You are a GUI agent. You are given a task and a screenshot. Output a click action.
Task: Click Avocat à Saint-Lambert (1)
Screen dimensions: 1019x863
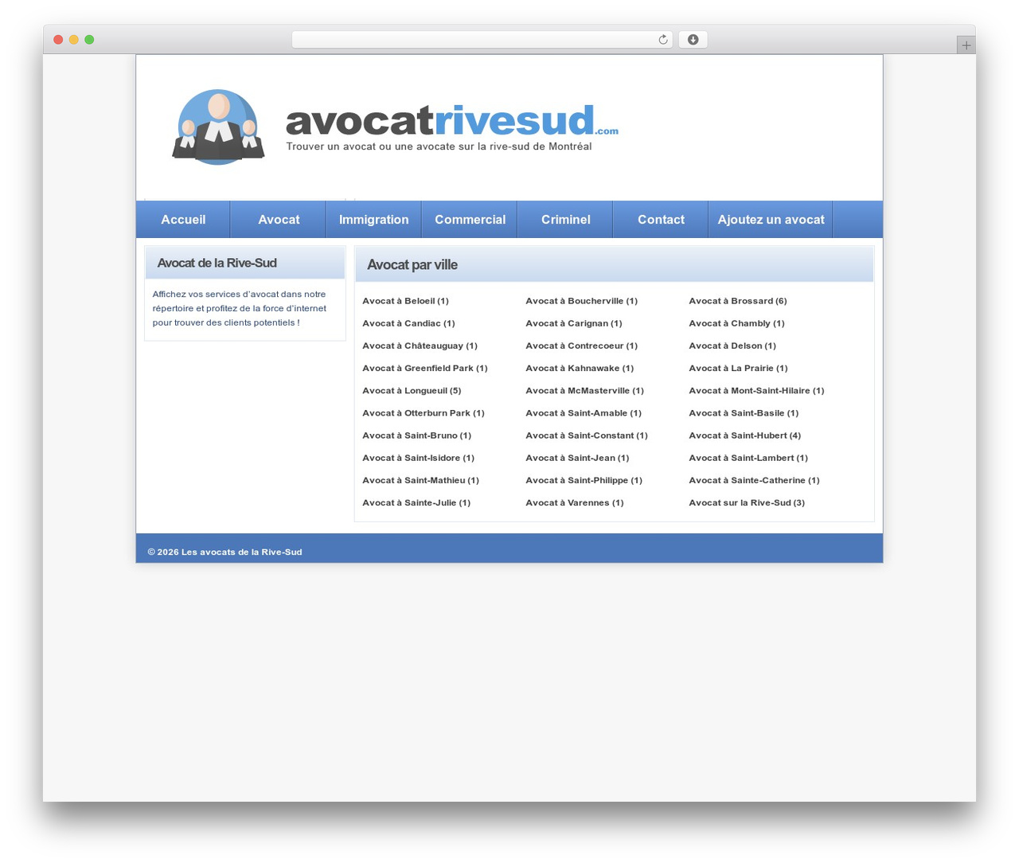tap(748, 457)
